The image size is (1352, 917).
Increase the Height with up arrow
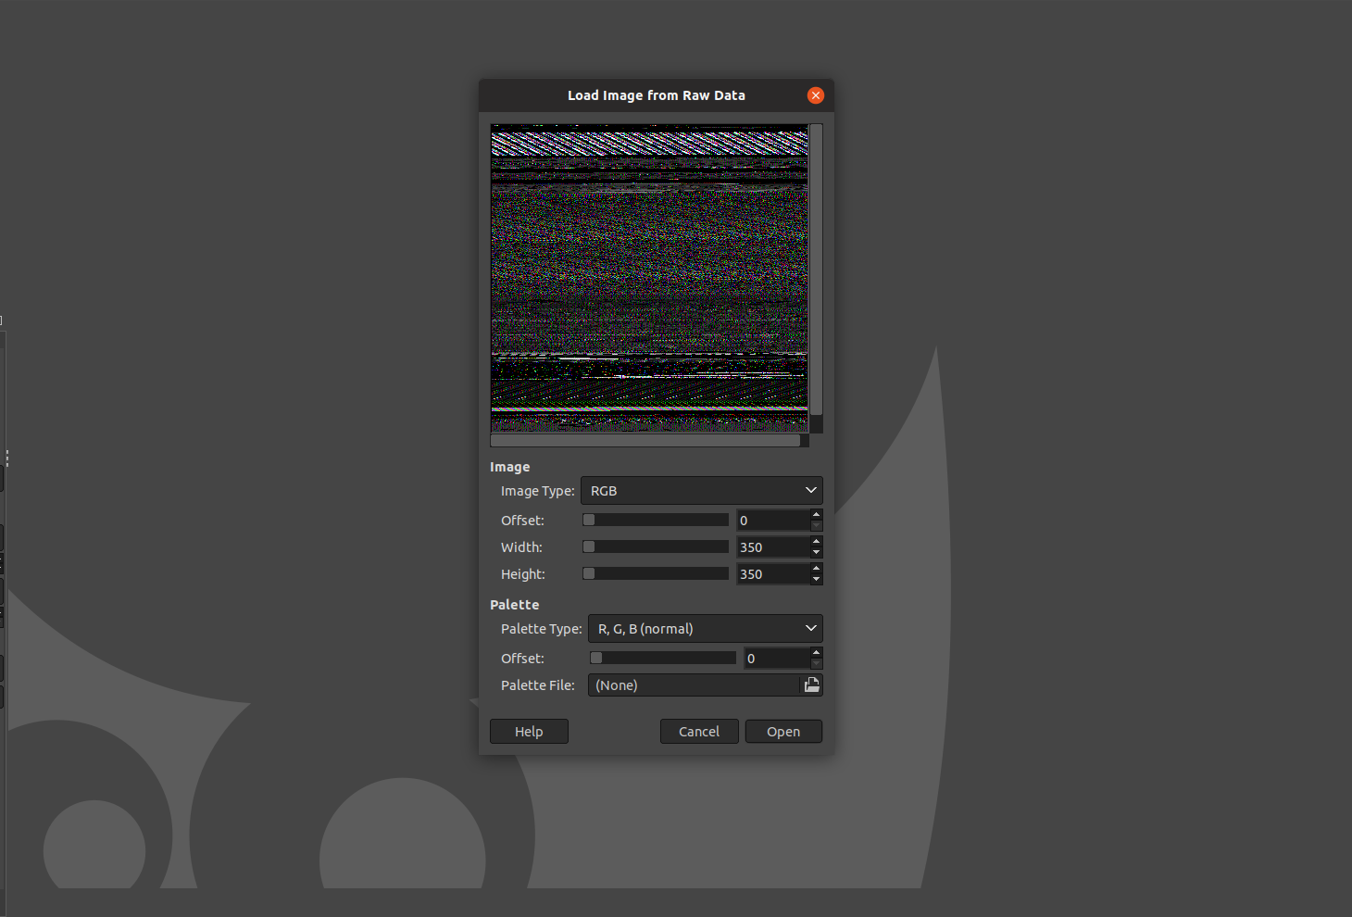816,568
